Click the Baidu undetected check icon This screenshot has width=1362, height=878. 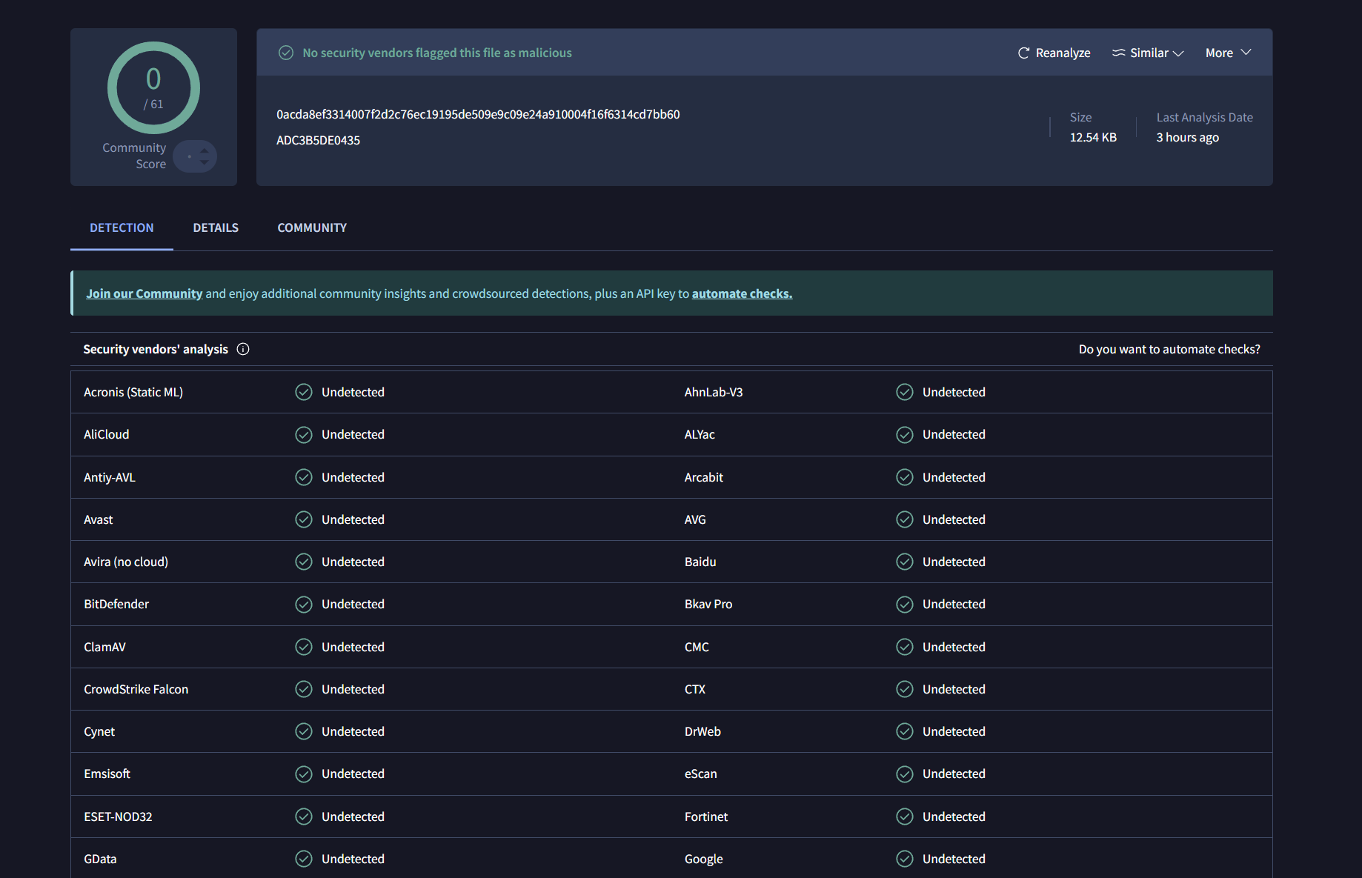point(905,562)
